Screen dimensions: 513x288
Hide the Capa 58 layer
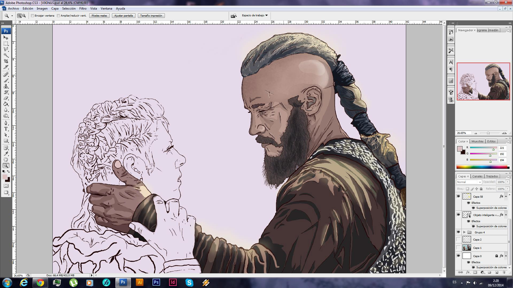point(458,197)
